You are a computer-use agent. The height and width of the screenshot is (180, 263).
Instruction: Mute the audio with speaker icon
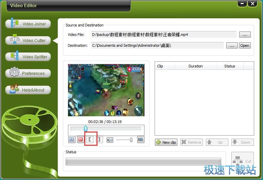(x=110, y=140)
